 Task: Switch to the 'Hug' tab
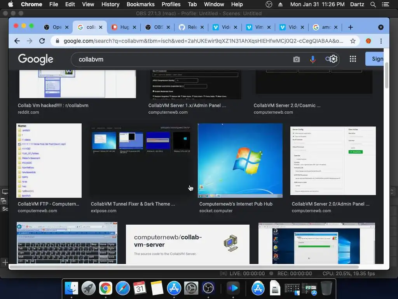[124, 27]
